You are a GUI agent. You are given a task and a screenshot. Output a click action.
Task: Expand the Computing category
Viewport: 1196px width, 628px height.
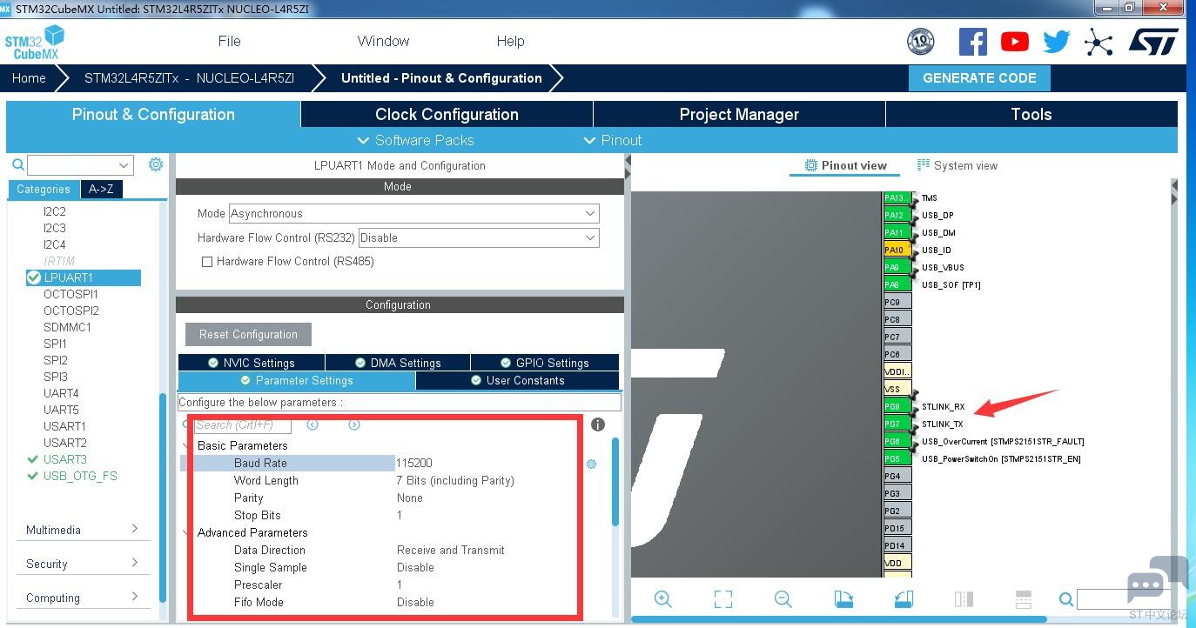83,598
